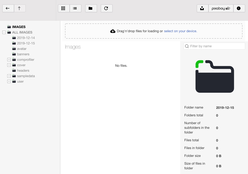Switch to grid view
The image size is (248, 174).
click(63, 8)
